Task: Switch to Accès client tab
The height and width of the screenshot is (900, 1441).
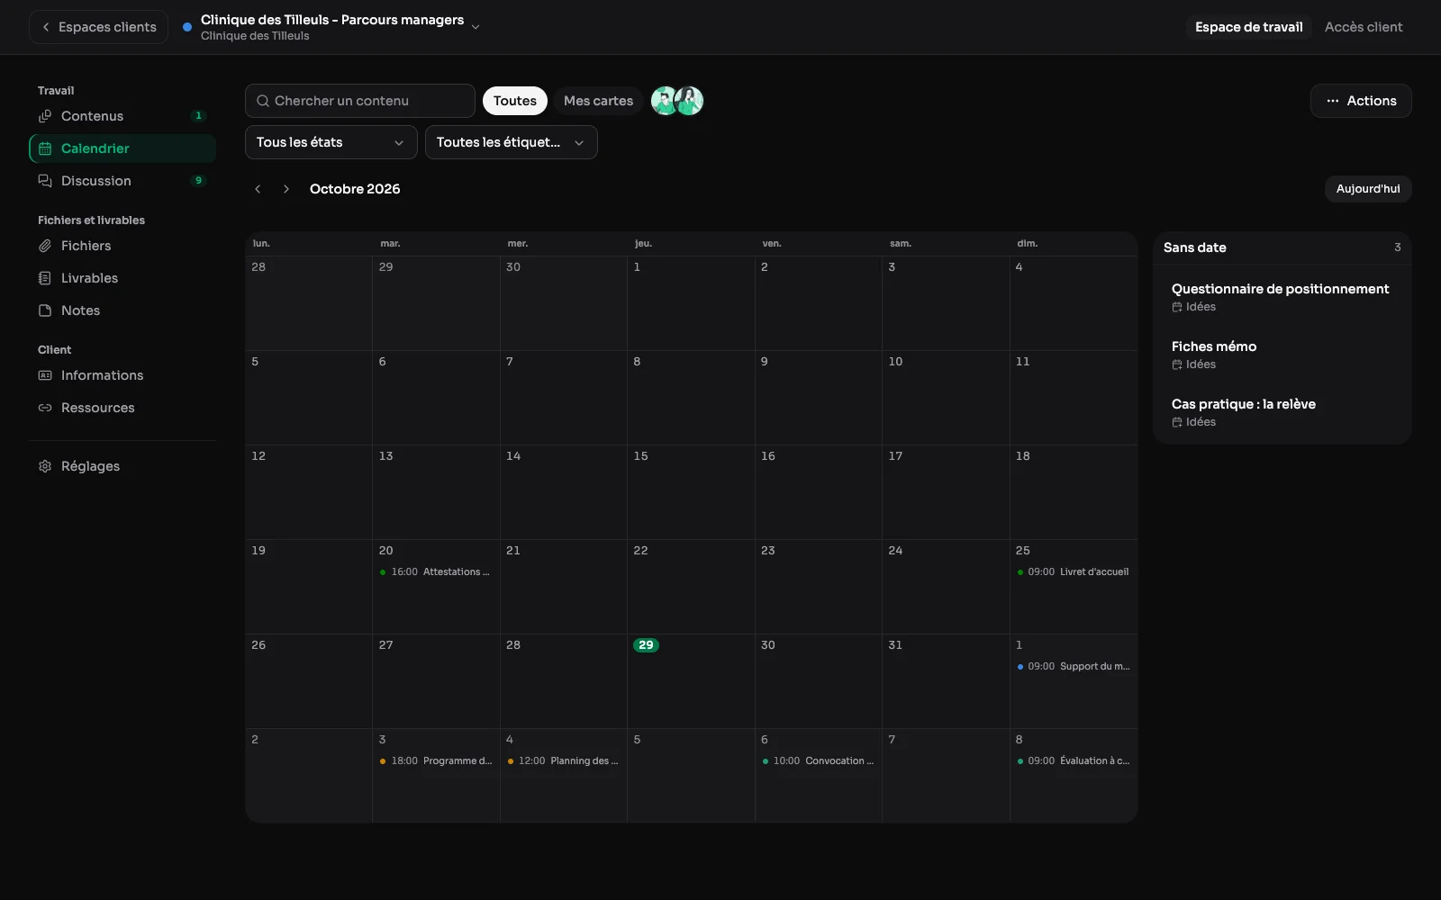Action: pyautogui.click(x=1364, y=27)
